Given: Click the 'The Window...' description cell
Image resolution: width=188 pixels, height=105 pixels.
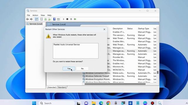Looking at the screenshot, I should click(119, 60).
